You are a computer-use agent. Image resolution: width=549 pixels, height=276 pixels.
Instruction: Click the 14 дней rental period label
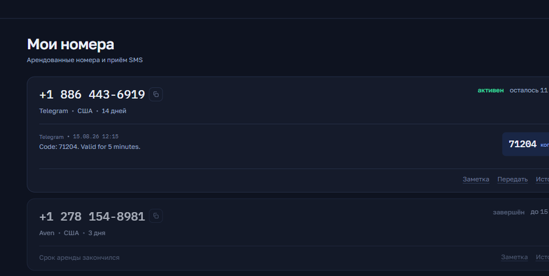pos(114,111)
